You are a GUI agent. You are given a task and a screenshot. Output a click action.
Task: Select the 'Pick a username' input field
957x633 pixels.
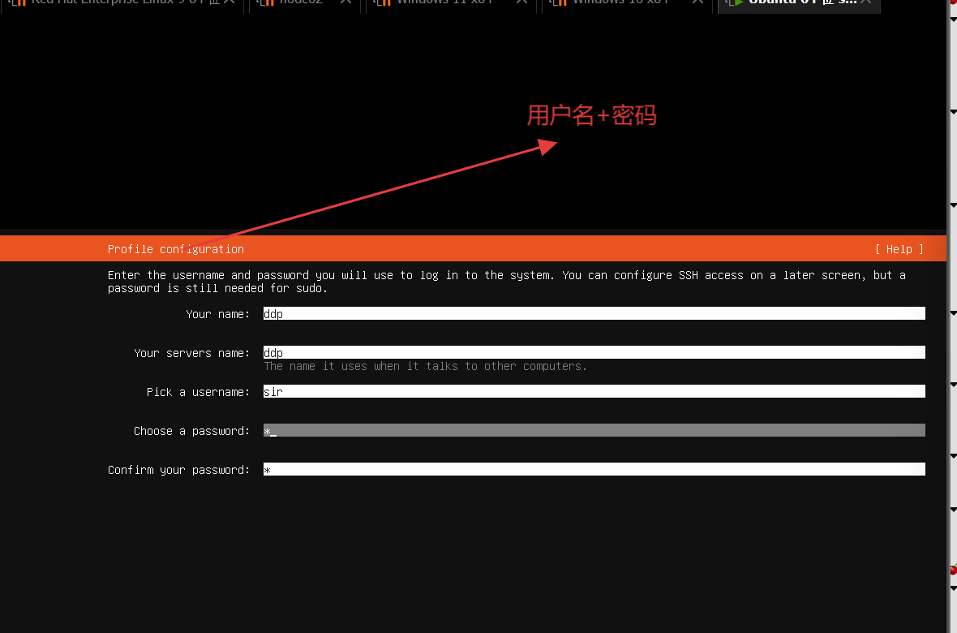point(594,392)
